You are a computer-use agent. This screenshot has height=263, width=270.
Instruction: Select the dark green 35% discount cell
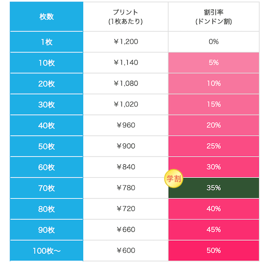pyautogui.click(x=214, y=188)
